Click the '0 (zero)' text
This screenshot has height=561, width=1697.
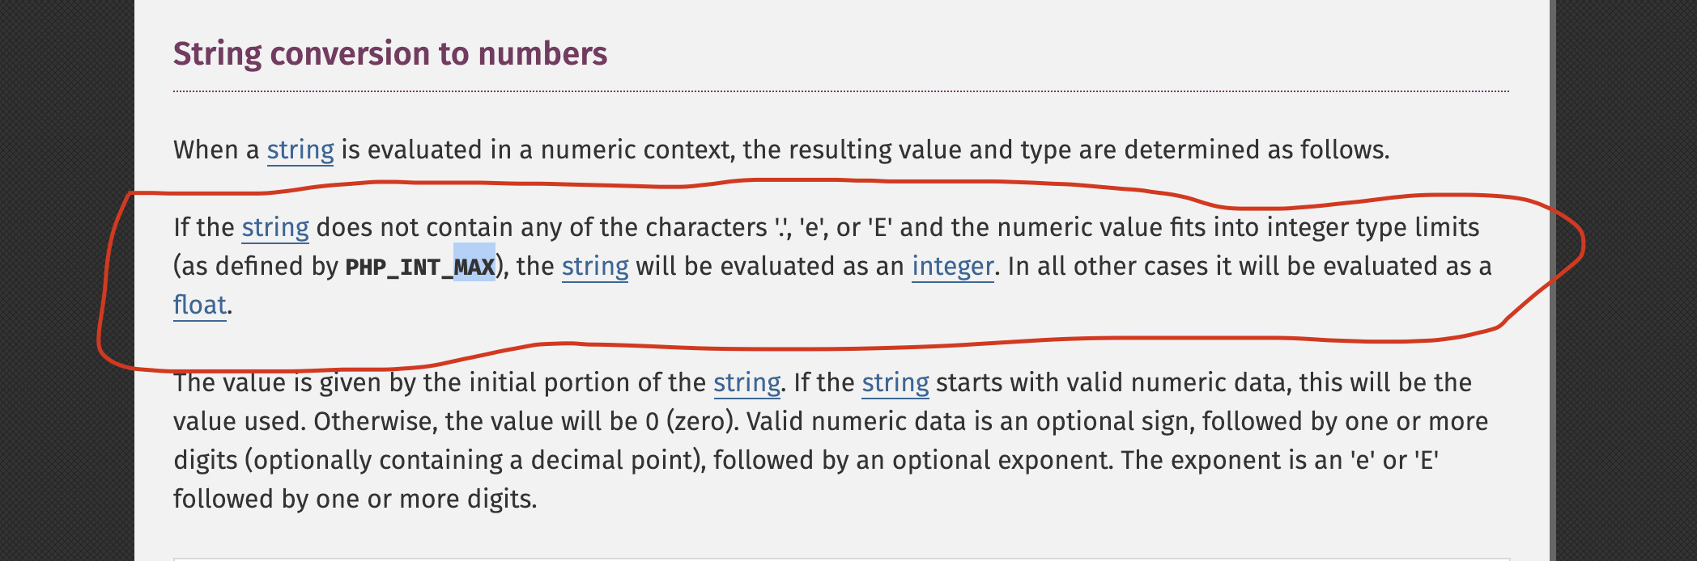click(x=691, y=422)
